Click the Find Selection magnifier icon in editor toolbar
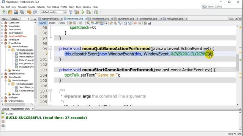This screenshot has height=136, width=243. [88, 23]
